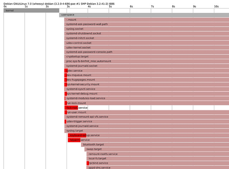Select the udev-control.socket bar

pos(147,43)
